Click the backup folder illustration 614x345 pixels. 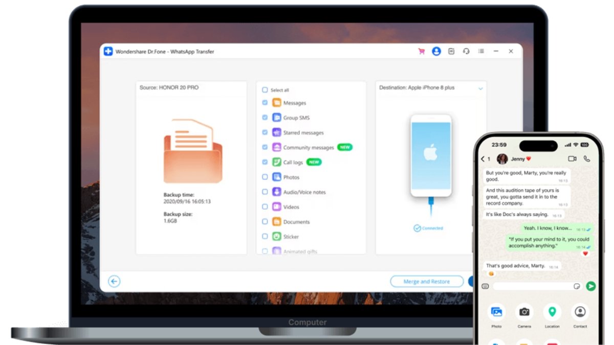pos(193,151)
